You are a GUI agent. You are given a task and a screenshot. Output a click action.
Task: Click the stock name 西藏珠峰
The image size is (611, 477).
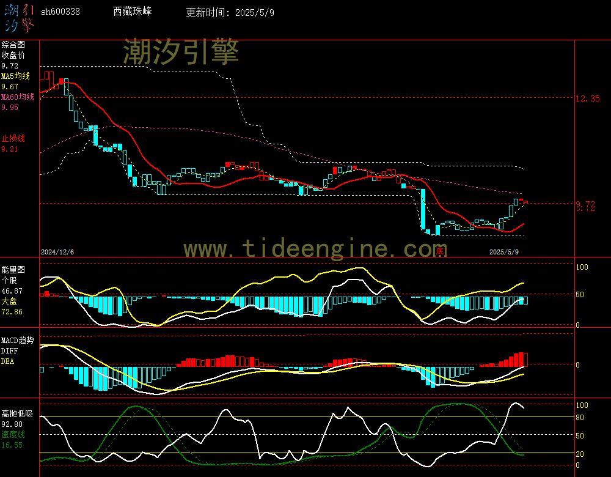point(133,11)
